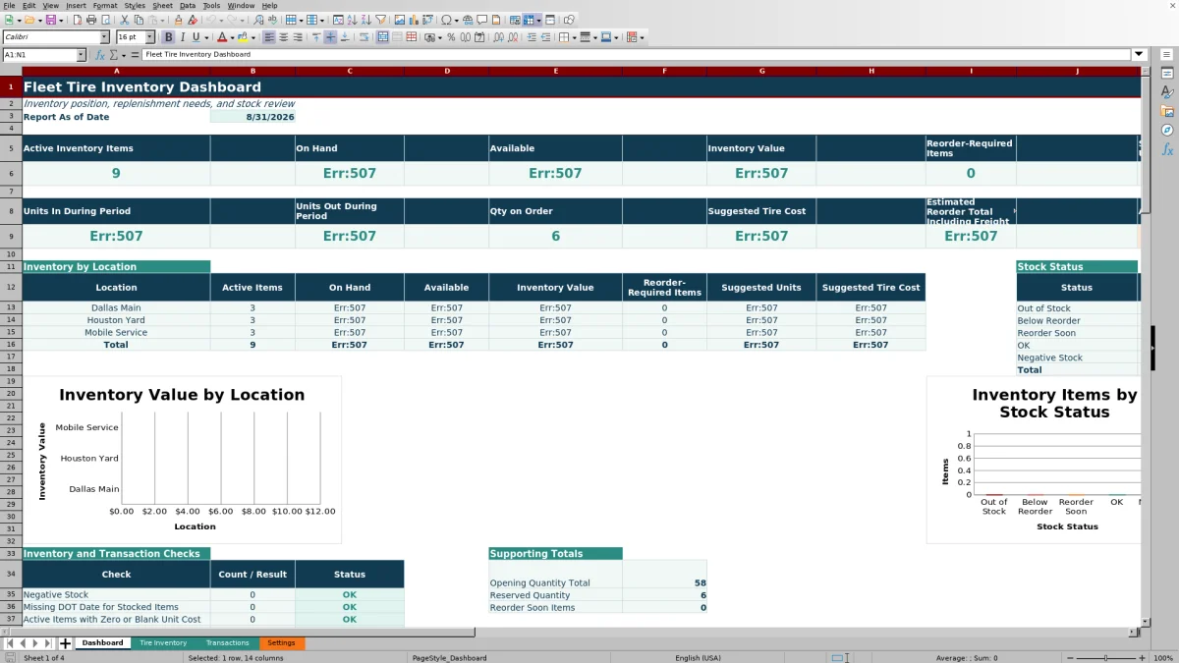Select the Clone Formatting paintbrush icon
1179x663 pixels.
click(x=178, y=20)
